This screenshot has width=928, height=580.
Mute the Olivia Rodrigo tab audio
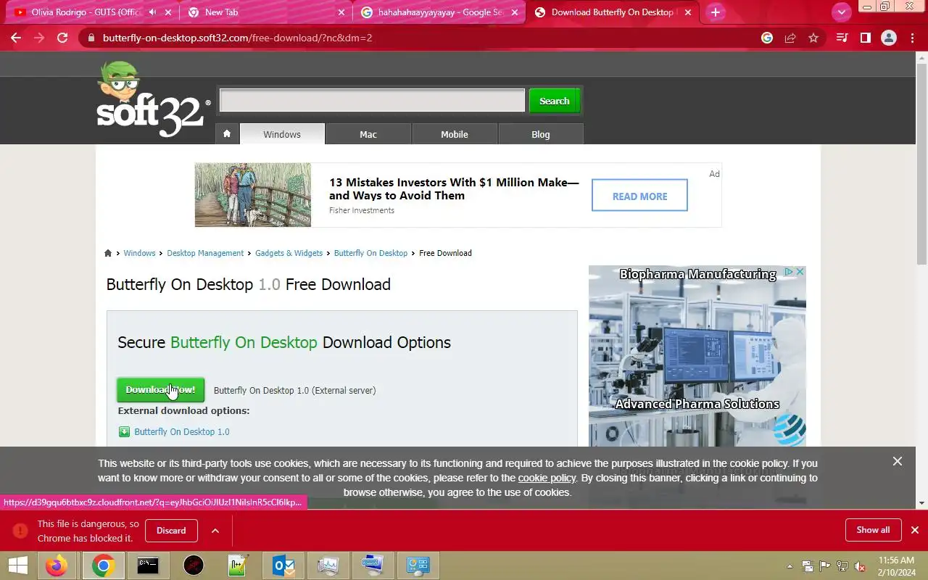pyautogui.click(x=153, y=12)
